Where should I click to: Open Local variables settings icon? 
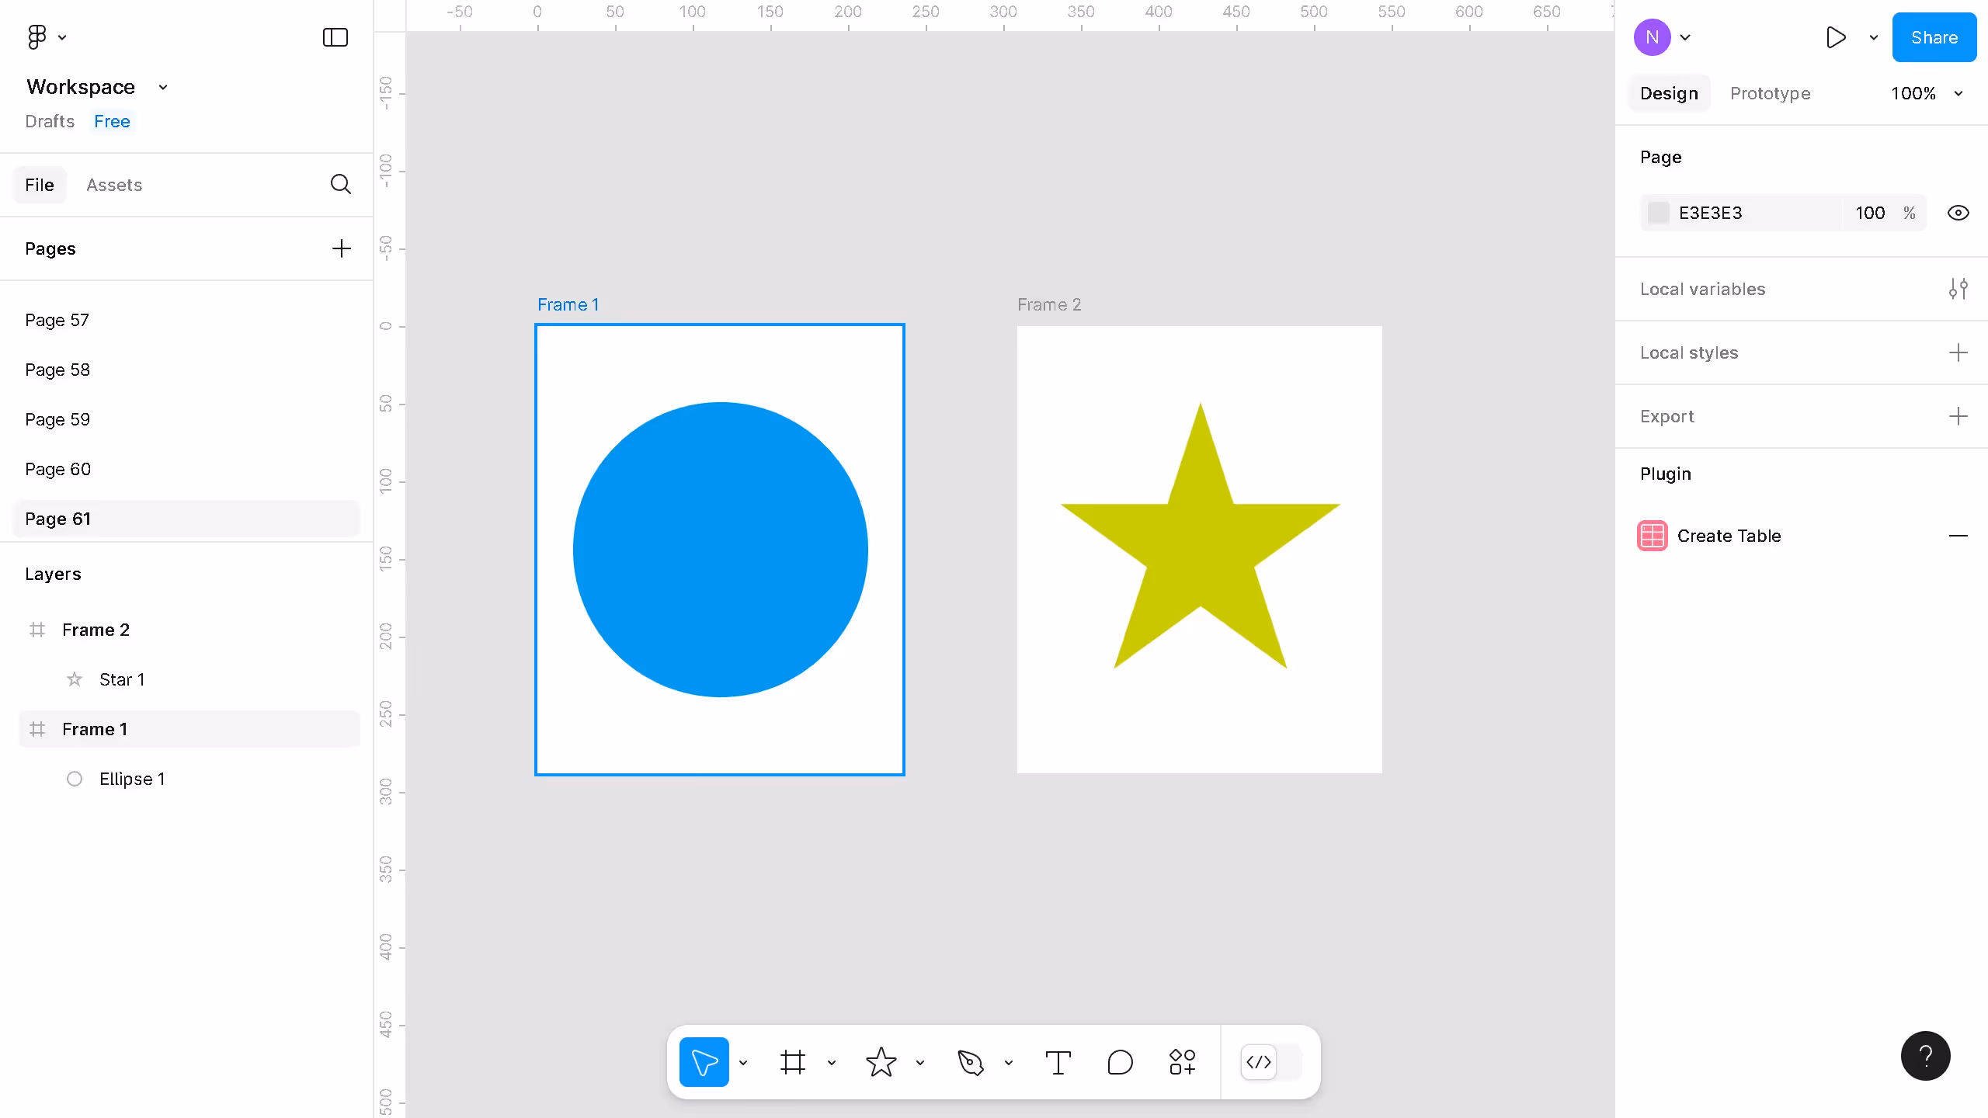pos(1958,289)
